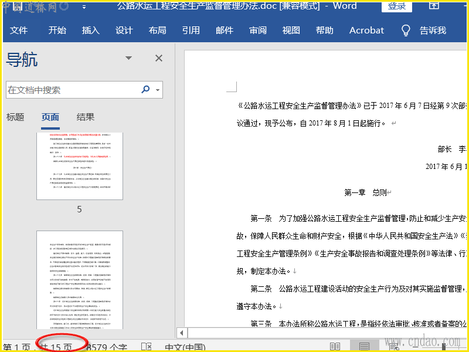Screen dimensions: 469x352
Task: Select the 页面 tab in navigation pane
Action: tap(50, 117)
